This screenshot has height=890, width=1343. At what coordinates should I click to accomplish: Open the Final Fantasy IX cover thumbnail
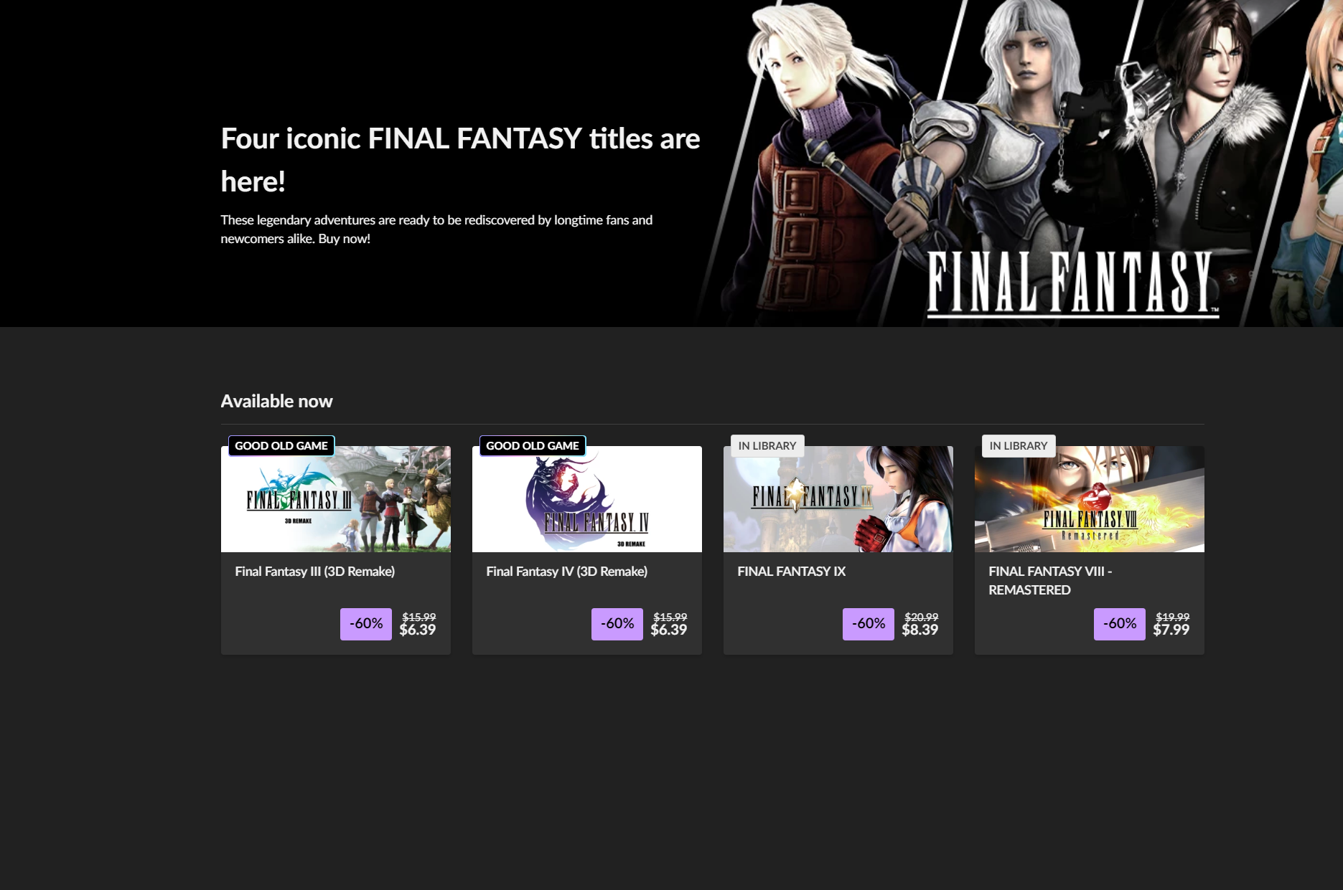point(838,499)
